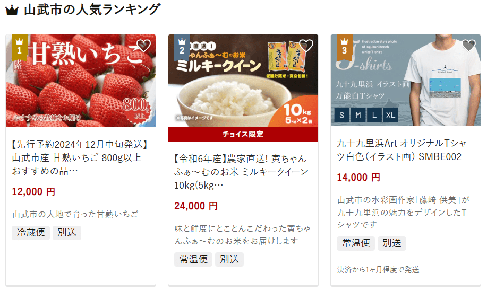Click the 別送 tag on the strawberry card
Viewport: 487px width, 291px height.
pos(67,232)
